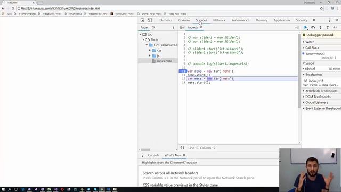Open the Performance tab
The image size is (341, 192).
240,20
